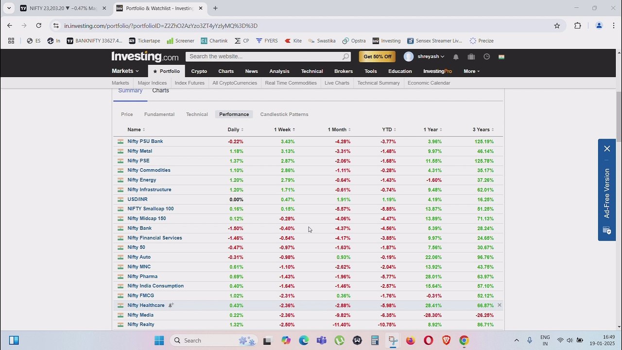Click the Investing.com logo
The width and height of the screenshot is (622, 350).
(x=145, y=56)
